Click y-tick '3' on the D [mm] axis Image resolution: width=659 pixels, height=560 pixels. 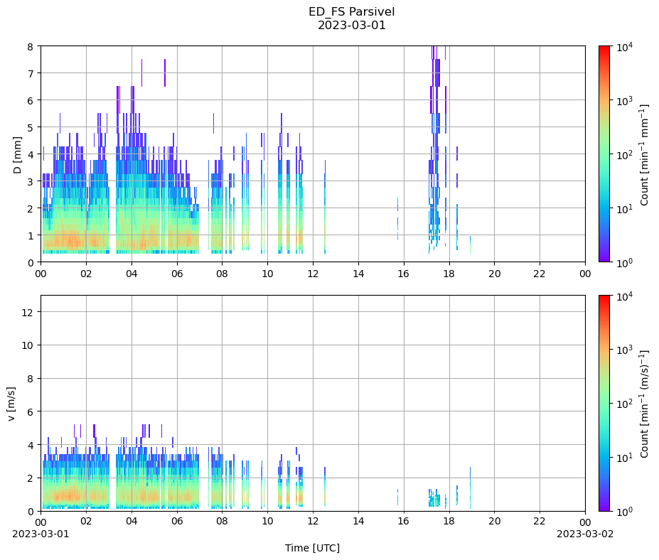(31, 181)
